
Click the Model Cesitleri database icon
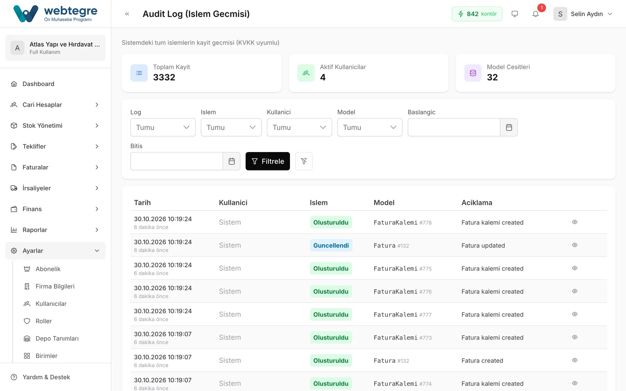click(473, 73)
